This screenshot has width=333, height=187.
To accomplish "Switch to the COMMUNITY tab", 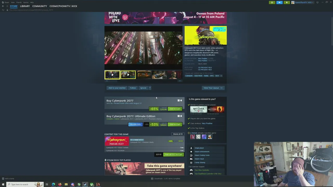I will (x=40, y=6).
